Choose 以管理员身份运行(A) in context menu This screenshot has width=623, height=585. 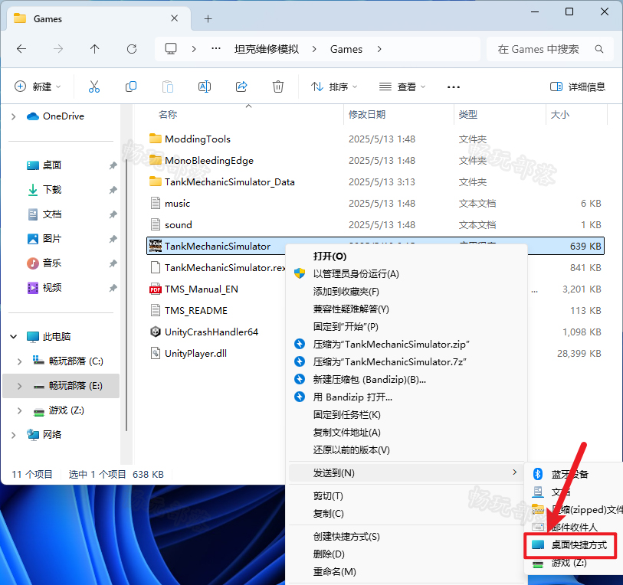(406, 273)
